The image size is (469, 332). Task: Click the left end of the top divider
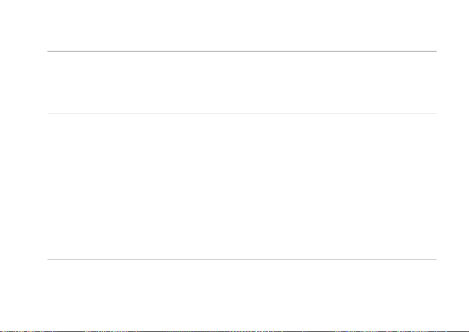pyautogui.click(x=49, y=51)
